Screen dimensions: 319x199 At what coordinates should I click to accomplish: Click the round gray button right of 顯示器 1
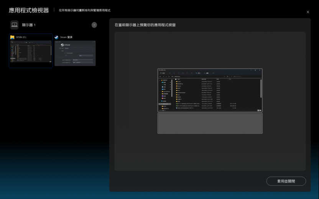(94, 25)
